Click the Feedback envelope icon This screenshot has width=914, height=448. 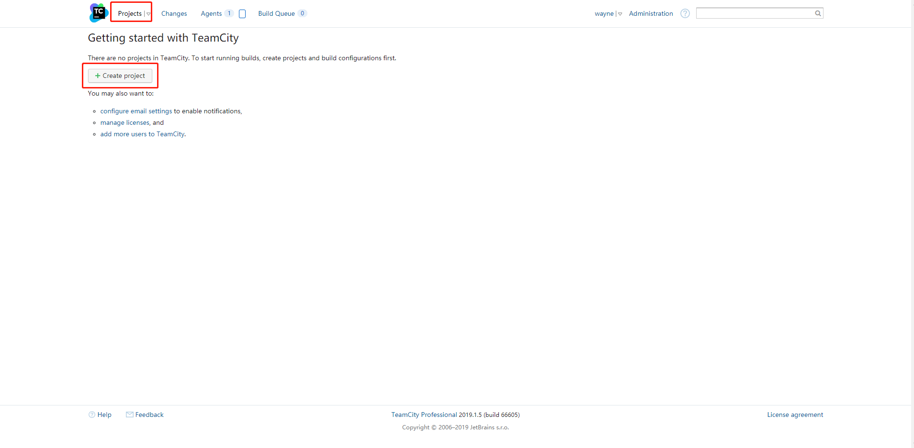(130, 415)
